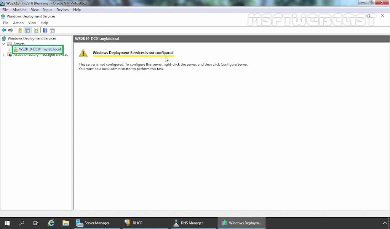Toggle the Show/Hide Console Tree icon
Image resolution: width=390 pixels, height=229 pixels.
[27, 30]
